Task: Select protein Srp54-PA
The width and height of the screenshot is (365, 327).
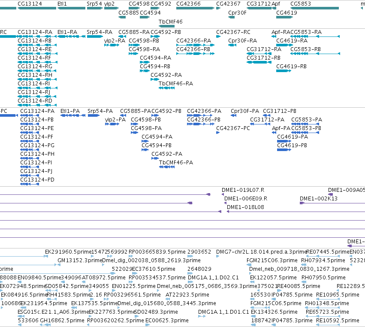Action: (x=100, y=111)
